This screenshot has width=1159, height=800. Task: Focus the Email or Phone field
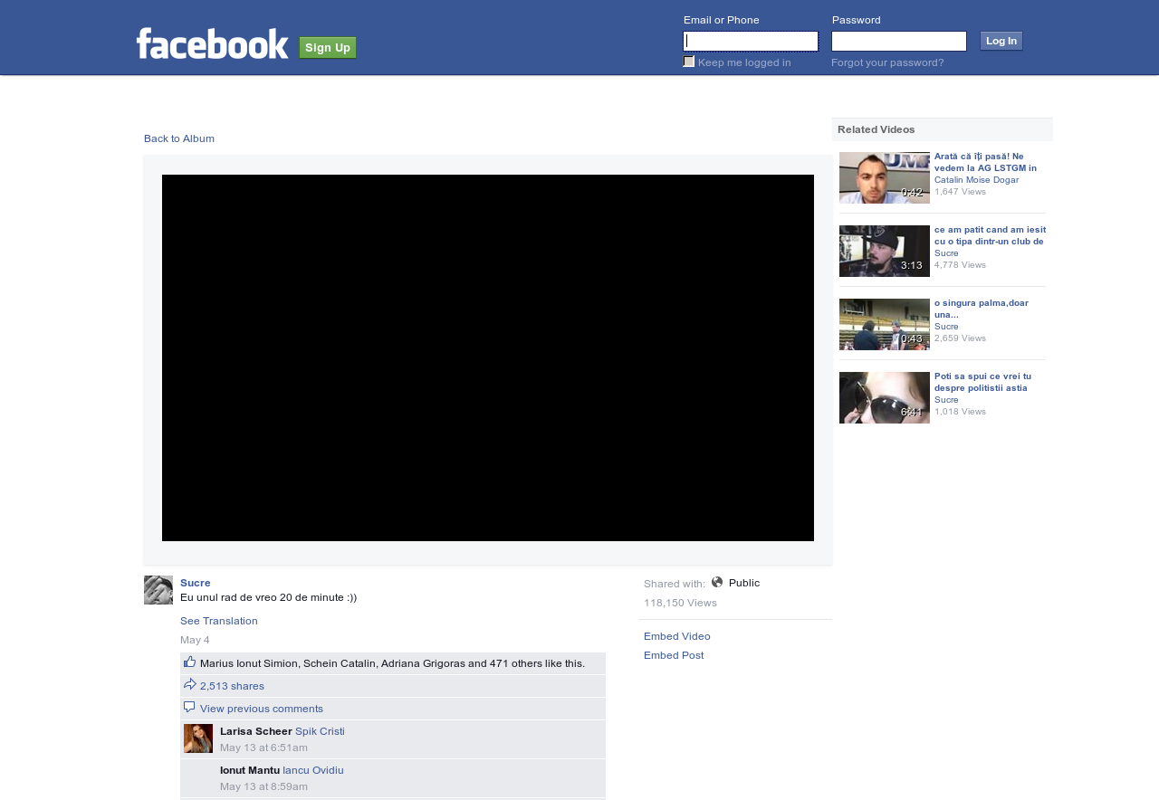point(751,41)
